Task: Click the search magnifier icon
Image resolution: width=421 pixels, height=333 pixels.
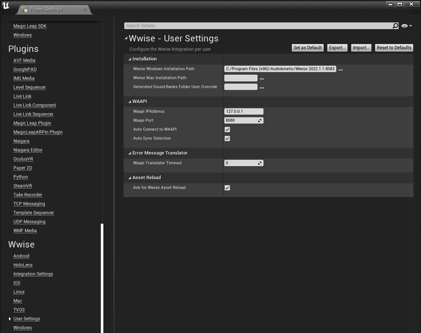Action: 395,26
